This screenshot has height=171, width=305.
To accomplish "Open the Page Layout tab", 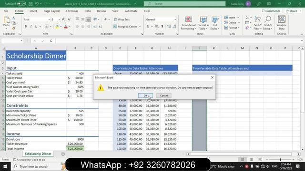I will 51,11.
